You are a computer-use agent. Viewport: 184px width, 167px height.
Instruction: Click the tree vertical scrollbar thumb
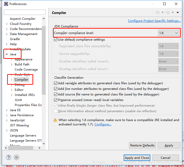click(44, 60)
